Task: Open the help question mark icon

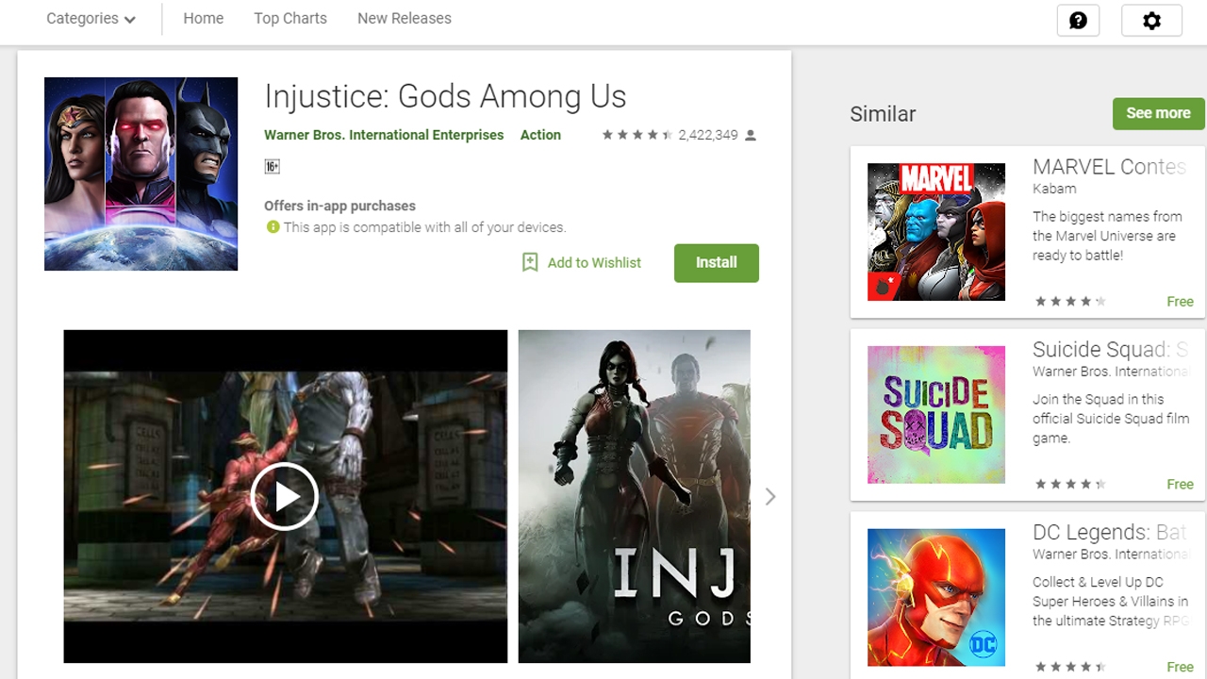Action: point(1078,20)
